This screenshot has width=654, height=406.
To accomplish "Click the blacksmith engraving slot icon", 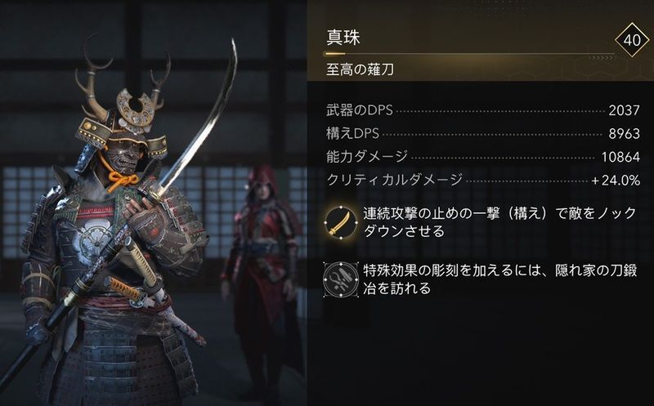I will (x=341, y=279).
